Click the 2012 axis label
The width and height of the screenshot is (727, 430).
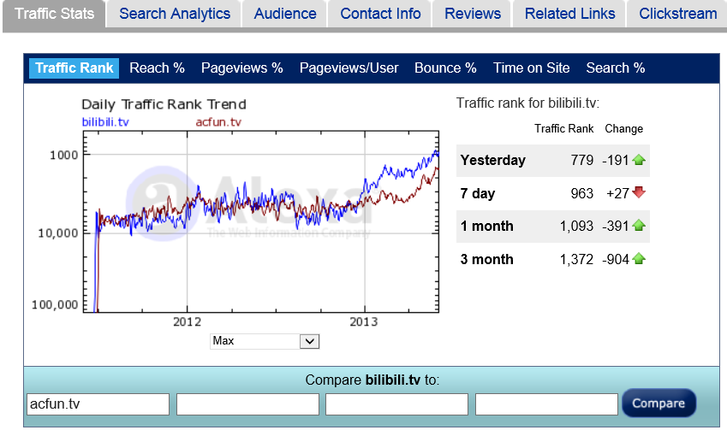click(x=188, y=321)
